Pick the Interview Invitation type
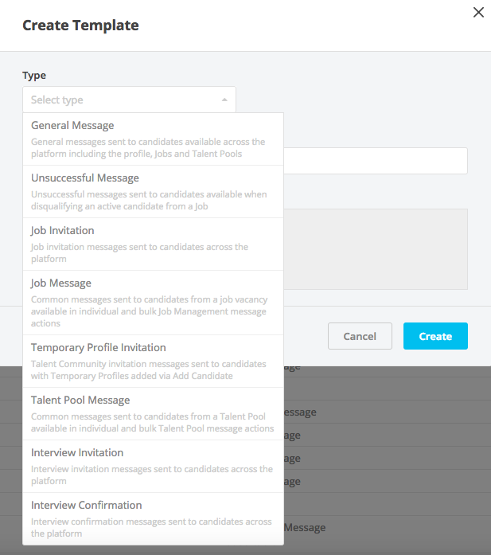Screen dimensions: 491x555 (x=77, y=453)
